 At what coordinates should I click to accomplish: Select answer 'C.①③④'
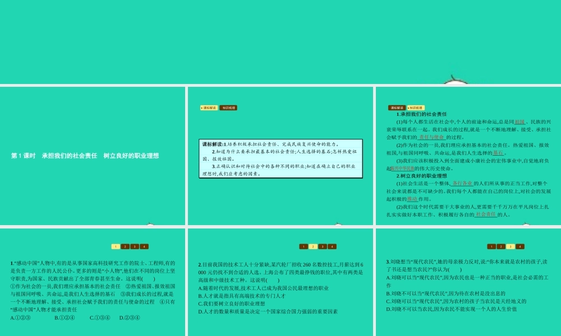tap(100, 318)
